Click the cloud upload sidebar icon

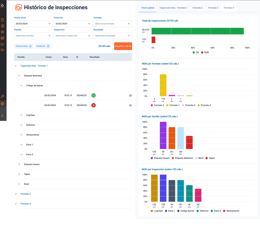point(3,50)
